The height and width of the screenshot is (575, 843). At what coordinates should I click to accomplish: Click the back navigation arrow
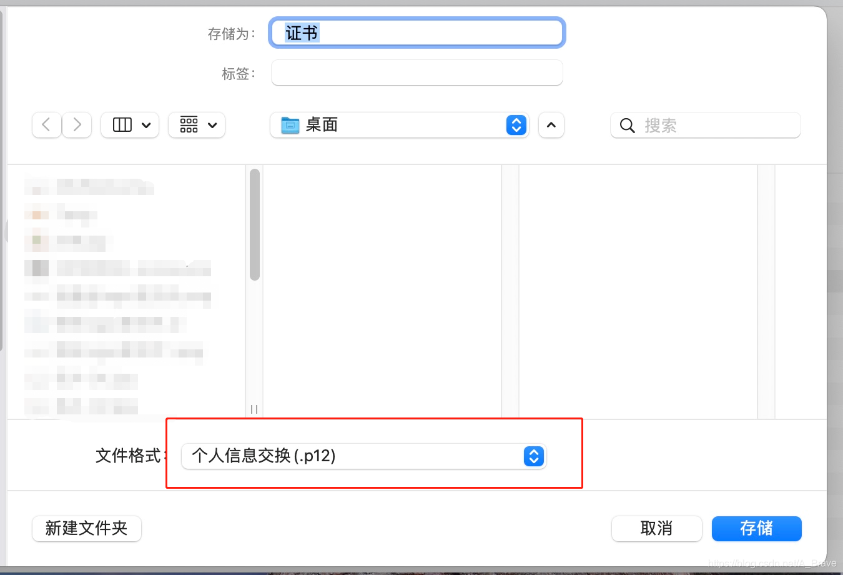pyautogui.click(x=47, y=125)
